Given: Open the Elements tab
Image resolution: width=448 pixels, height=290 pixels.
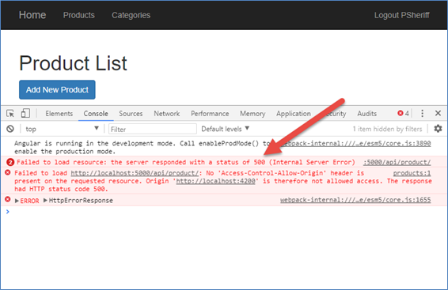Looking at the screenshot, I should pos(59,114).
